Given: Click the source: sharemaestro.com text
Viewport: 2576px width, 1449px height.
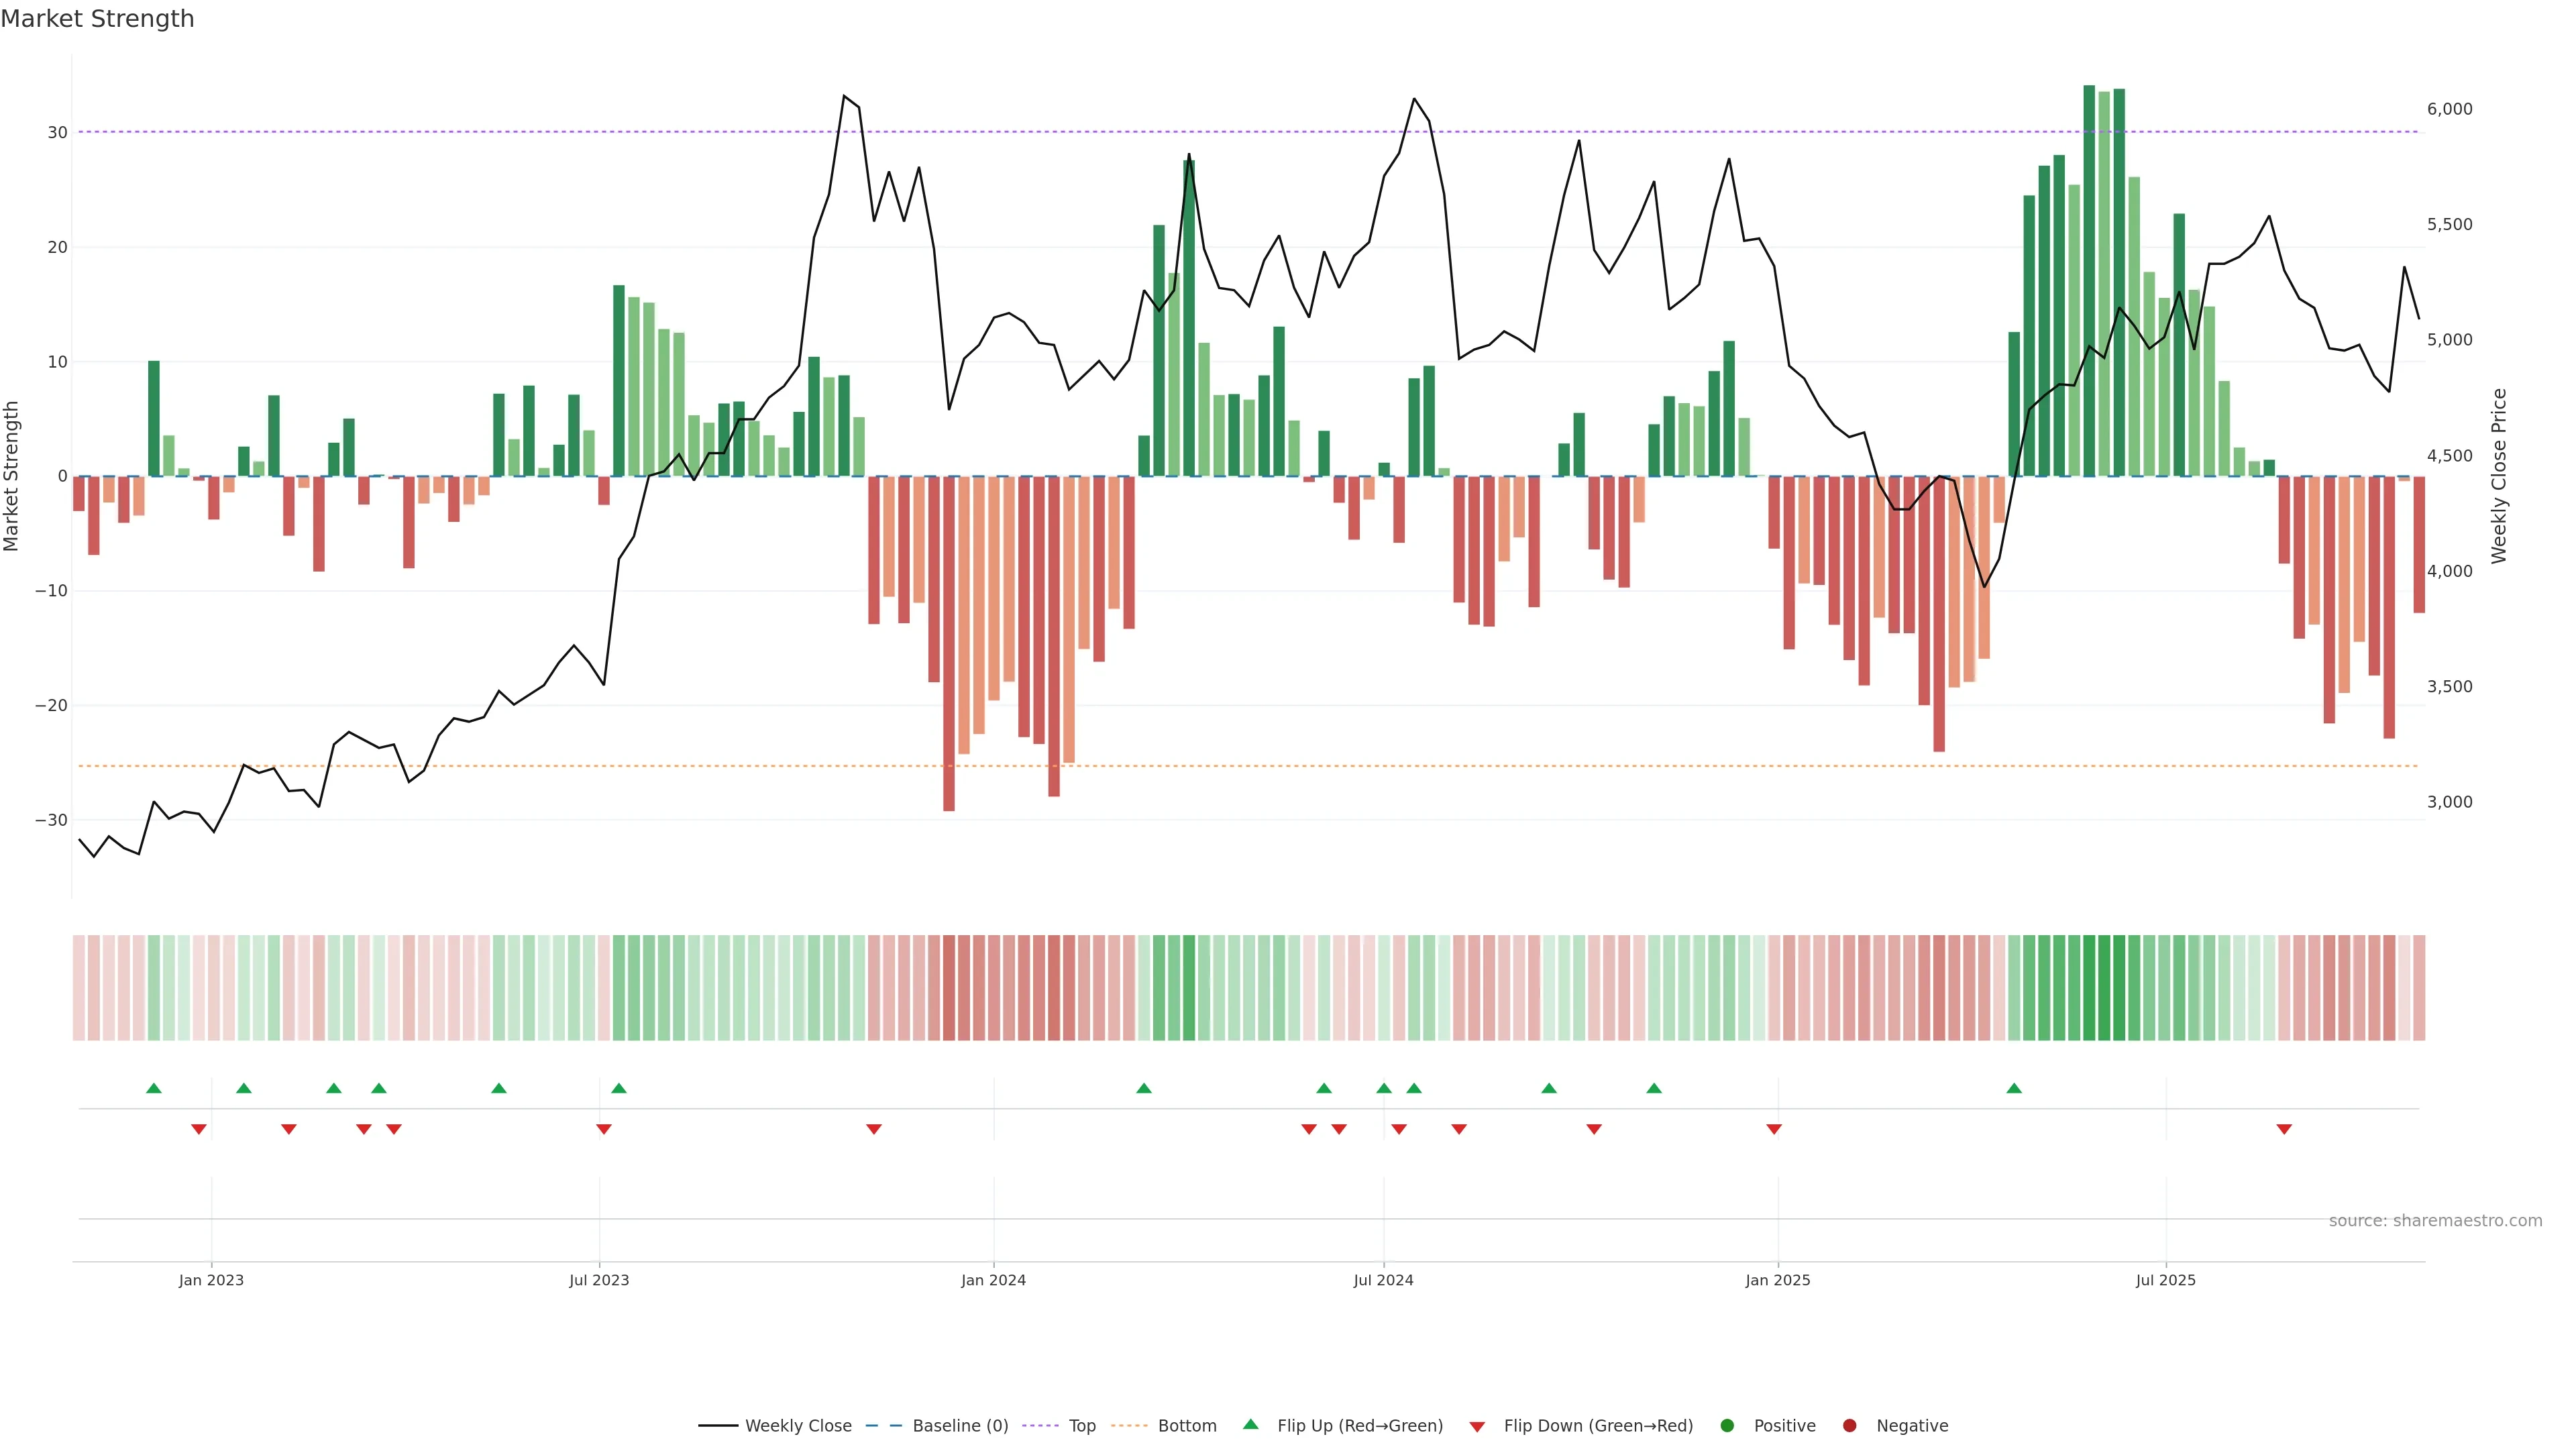Looking at the screenshot, I should point(2435,1221).
